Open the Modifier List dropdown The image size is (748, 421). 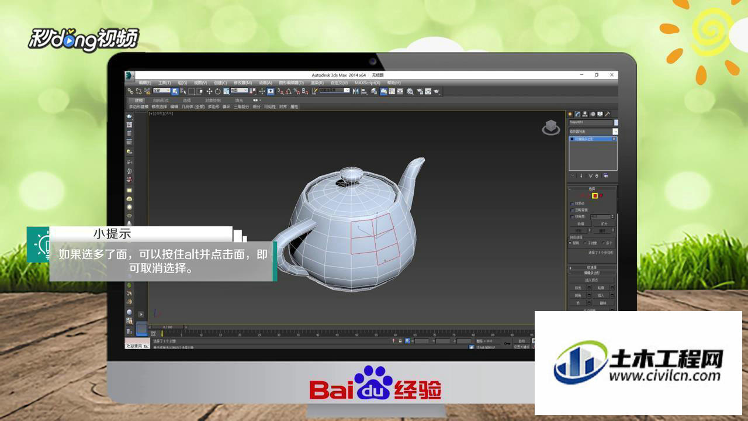click(x=594, y=132)
